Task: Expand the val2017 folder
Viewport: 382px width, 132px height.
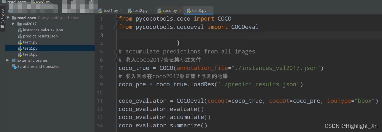Action: tap(13, 24)
